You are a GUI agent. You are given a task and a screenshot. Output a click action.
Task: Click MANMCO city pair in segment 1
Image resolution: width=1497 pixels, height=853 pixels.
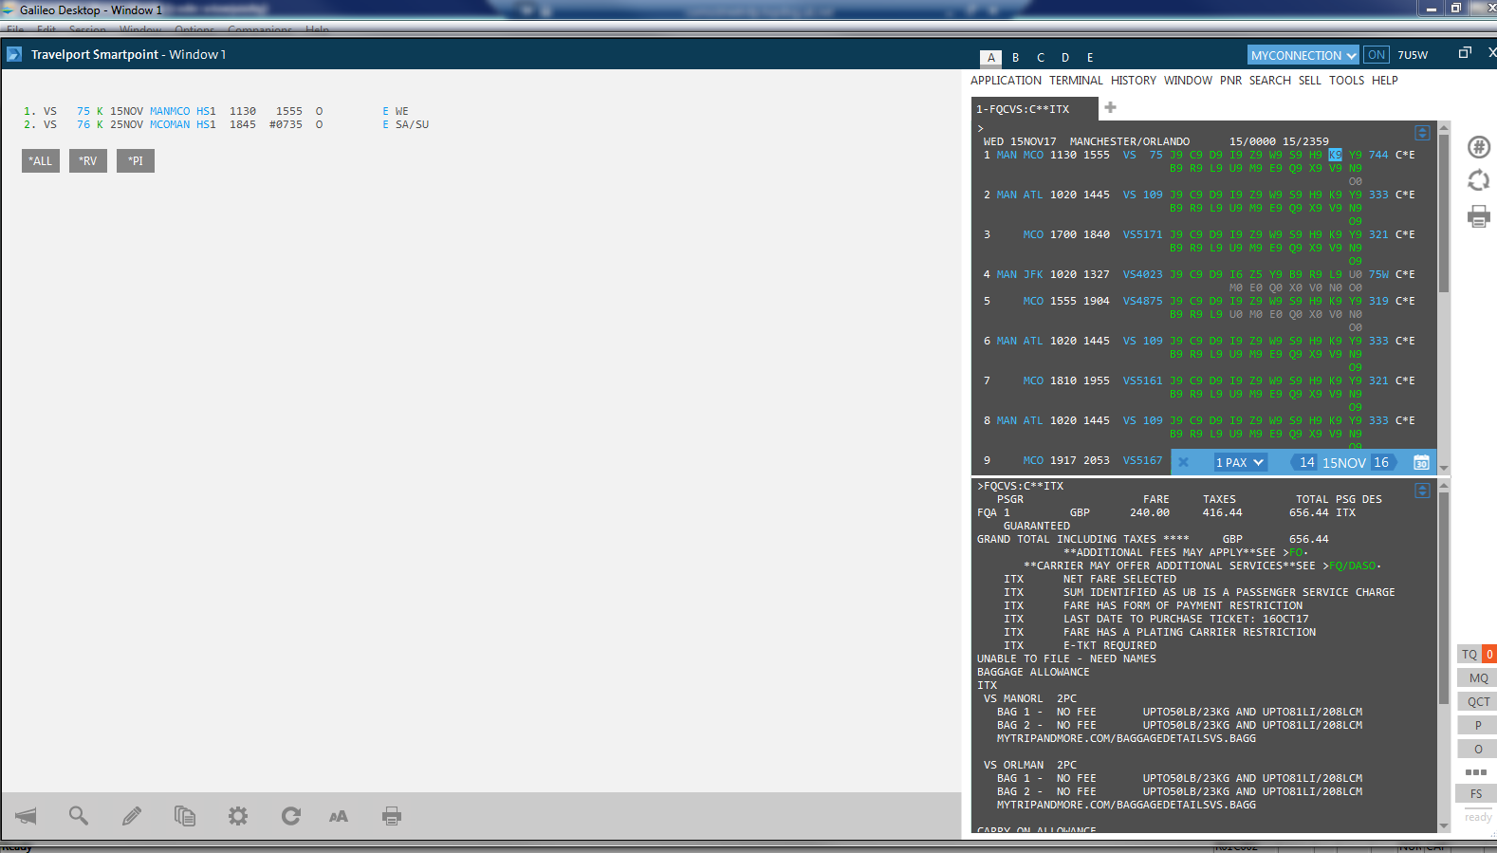(x=170, y=111)
